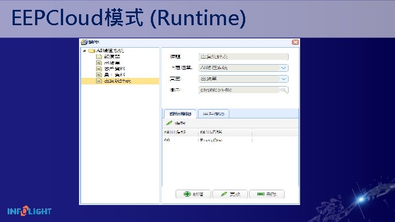Select the group number cell 00
The image size is (395, 222).
tap(180, 140)
